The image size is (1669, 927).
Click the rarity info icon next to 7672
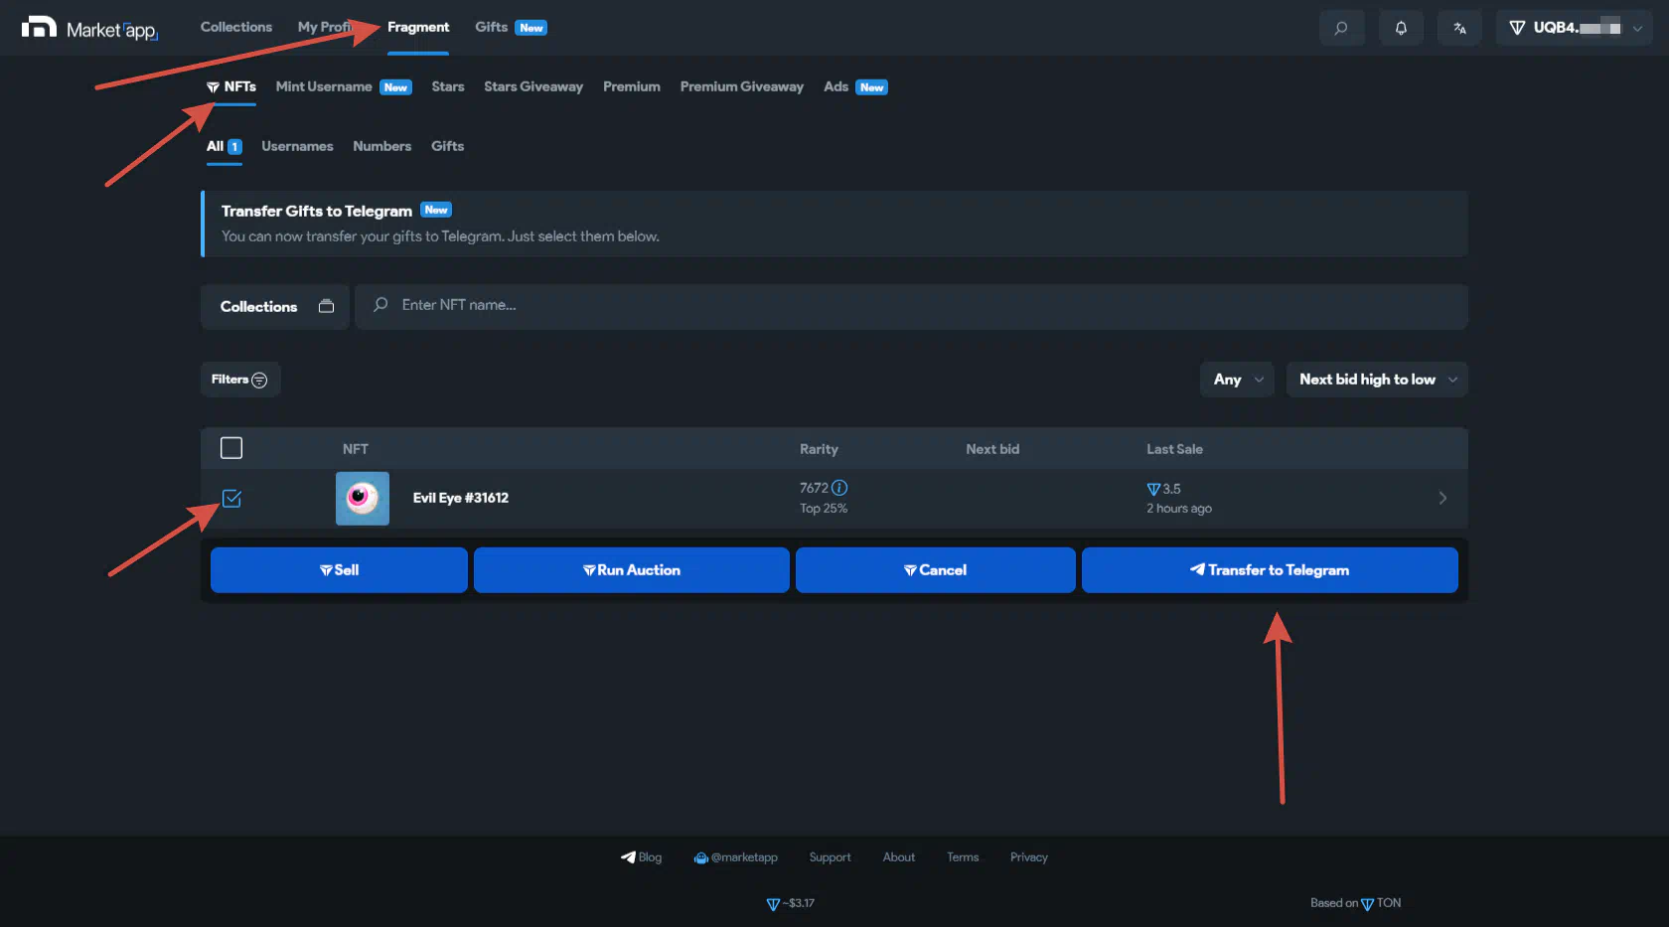pyautogui.click(x=839, y=488)
